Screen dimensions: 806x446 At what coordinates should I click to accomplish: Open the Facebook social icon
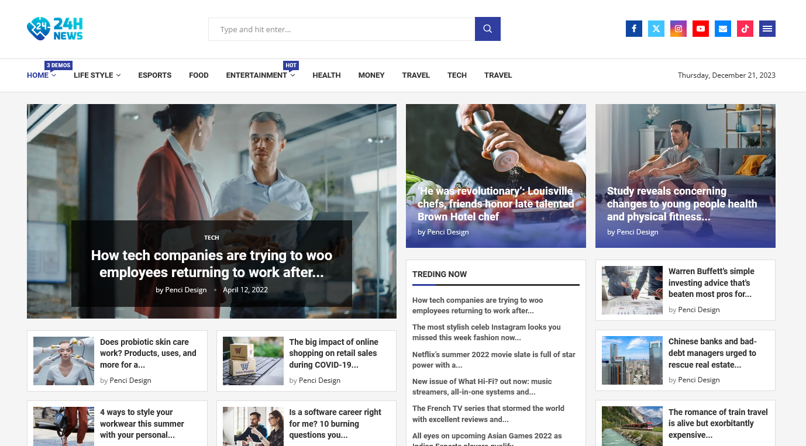(x=634, y=29)
